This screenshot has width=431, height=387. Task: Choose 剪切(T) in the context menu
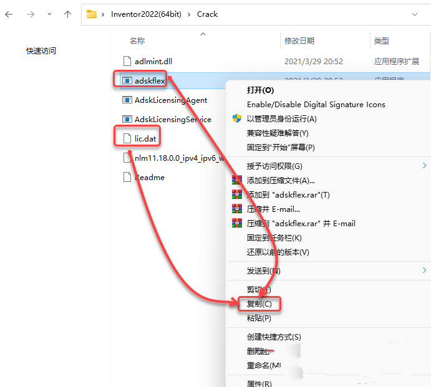pos(259,290)
